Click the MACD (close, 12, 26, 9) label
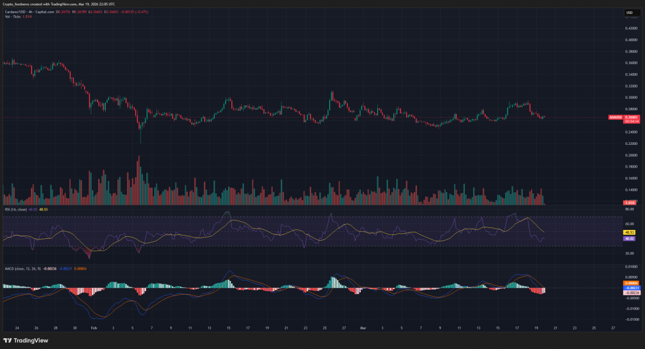645x349 pixels. [23, 269]
